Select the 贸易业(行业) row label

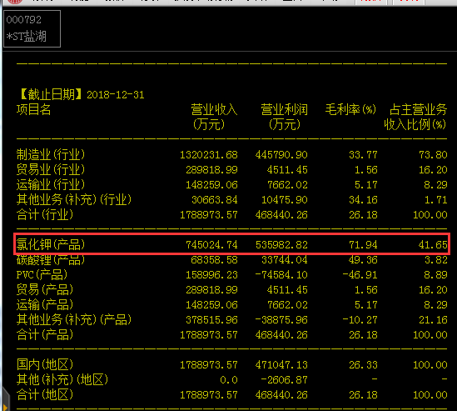pyautogui.click(x=51, y=169)
